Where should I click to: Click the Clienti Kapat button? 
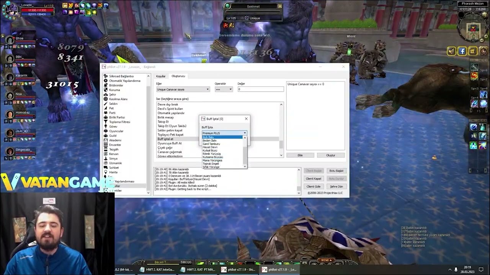point(314,179)
